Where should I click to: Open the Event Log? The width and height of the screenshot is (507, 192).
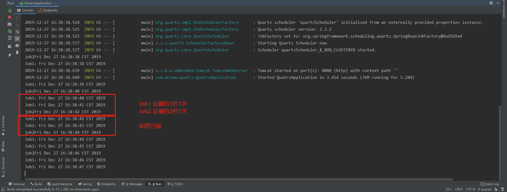[x=490, y=184]
